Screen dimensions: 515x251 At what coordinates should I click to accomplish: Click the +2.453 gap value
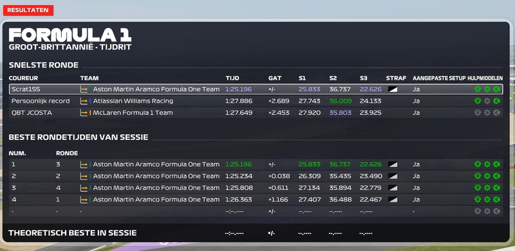279,113
